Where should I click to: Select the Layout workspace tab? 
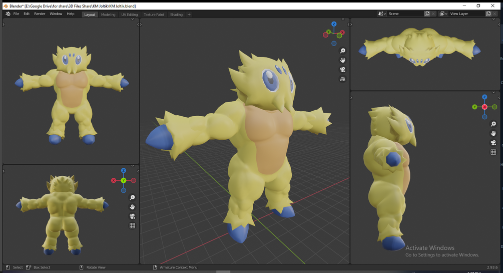coord(90,15)
